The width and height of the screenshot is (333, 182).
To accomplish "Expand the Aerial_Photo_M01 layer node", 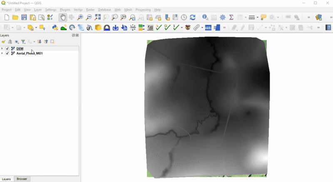I will [x=2, y=53].
